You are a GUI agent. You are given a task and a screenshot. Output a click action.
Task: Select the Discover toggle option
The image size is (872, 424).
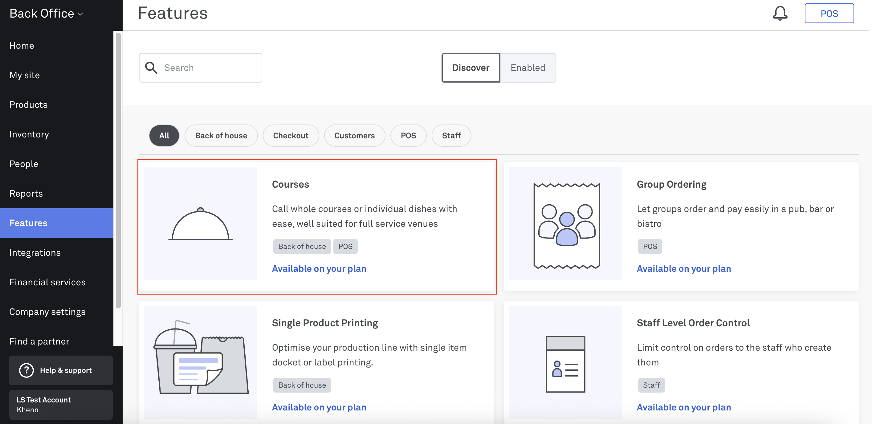point(471,68)
